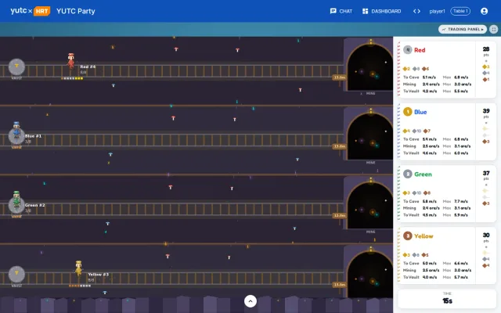Click silver ore count 10 on Blue card
Viewport: 501px width, 313px height.
click(x=416, y=131)
